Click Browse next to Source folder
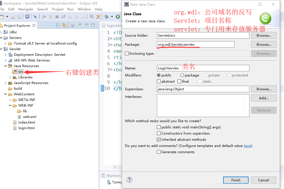This screenshot has height=189, width=284. 264,35
